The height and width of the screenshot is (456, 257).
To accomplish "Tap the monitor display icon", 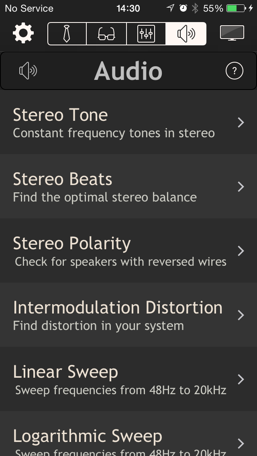I will click(232, 33).
